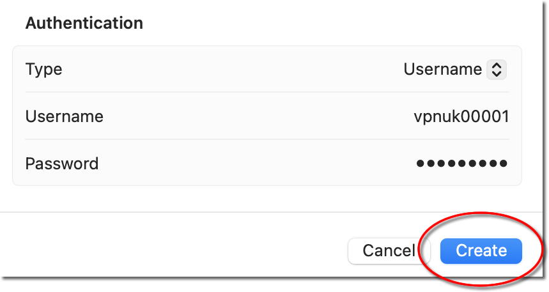Click the Password row label

(62, 164)
